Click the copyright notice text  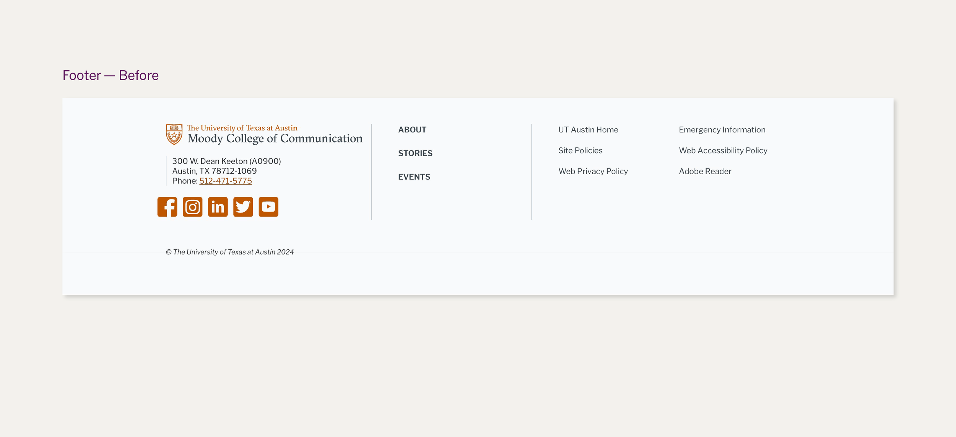click(229, 252)
